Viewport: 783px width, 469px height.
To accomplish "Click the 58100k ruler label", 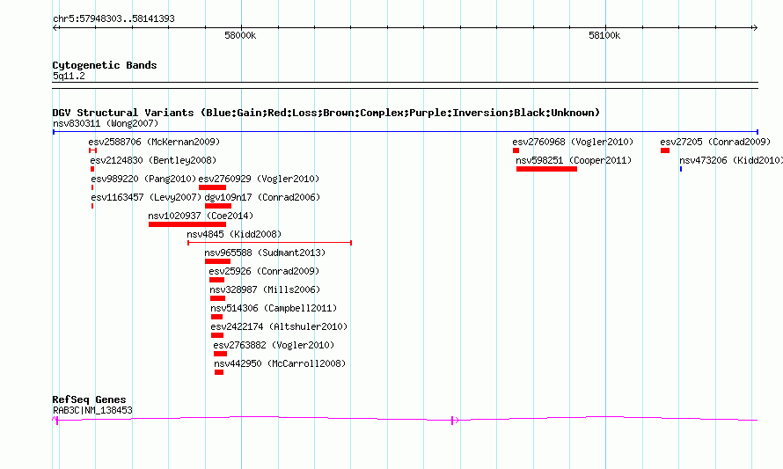I will [604, 35].
